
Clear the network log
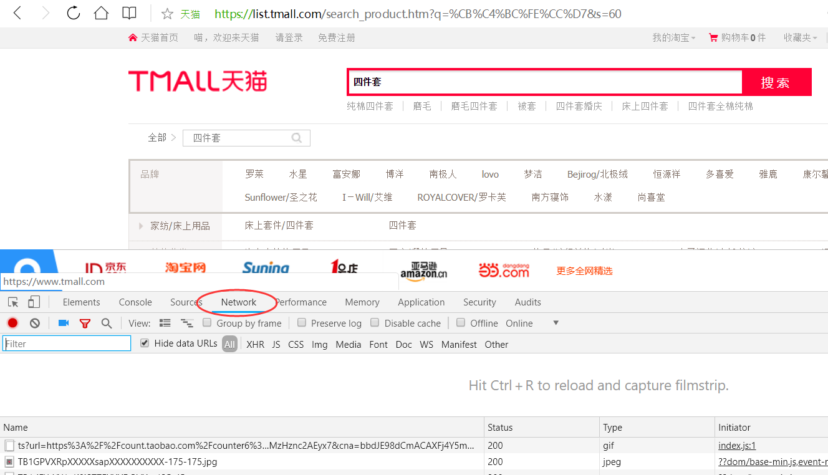tap(35, 323)
